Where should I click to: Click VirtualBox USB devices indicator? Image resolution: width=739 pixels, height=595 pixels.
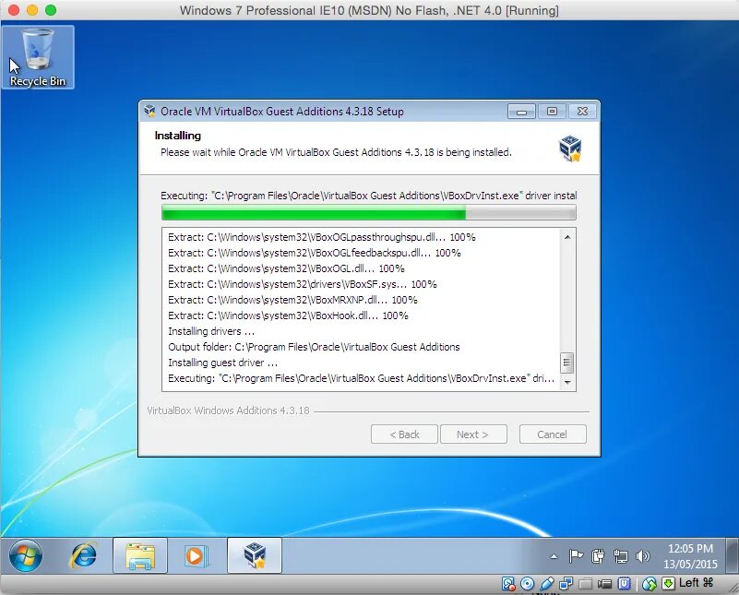coord(547,584)
